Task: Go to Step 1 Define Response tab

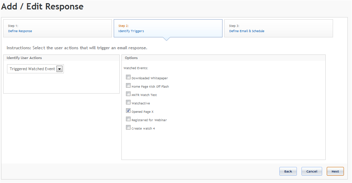Action: (58, 28)
